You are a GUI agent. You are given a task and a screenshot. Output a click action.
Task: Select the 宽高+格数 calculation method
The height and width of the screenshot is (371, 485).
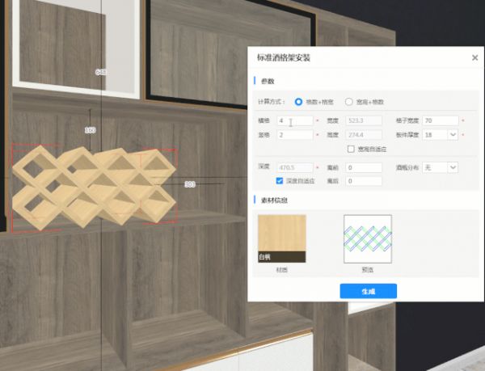pyautogui.click(x=349, y=102)
